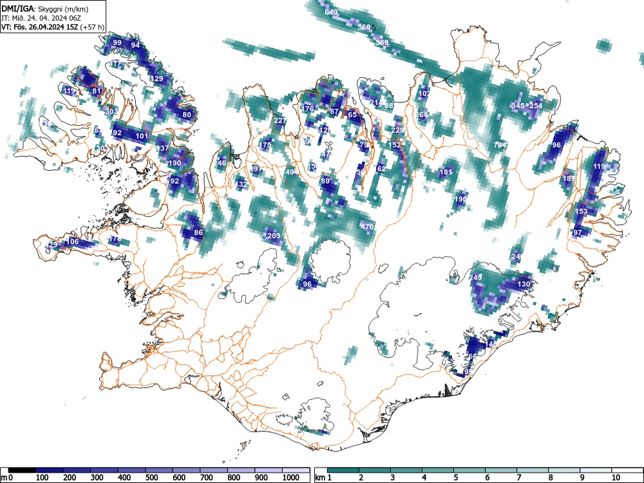Click the 'DMI/IGA: Skyggni (m/km)' title text
This screenshot has width=644, height=483.
coord(45,9)
